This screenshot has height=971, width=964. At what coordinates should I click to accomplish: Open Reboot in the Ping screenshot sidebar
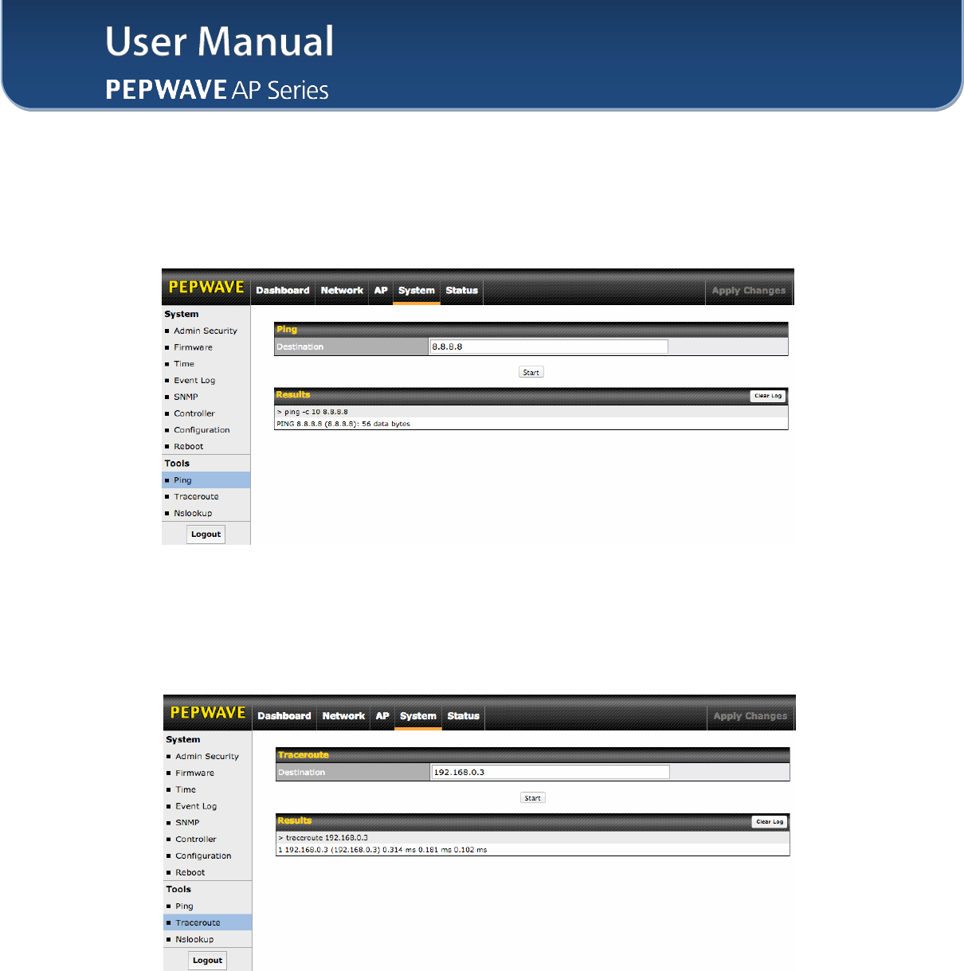click(x=189, y=447)
